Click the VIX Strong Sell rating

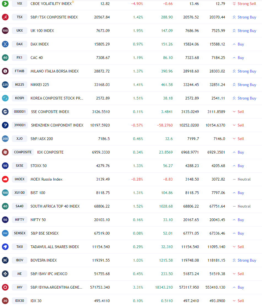point(244,4)
